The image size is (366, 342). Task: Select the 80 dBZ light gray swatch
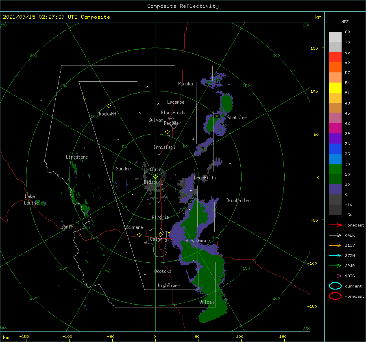point(335,37)
